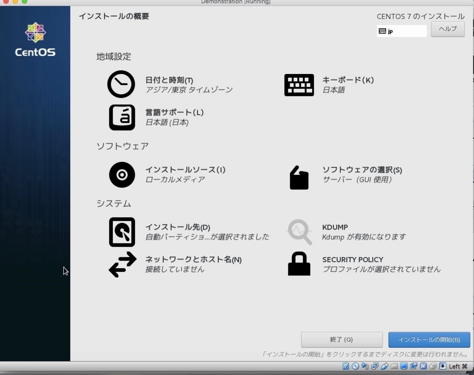Click '接続していません' status text
The width and height of the screenshot is (474, 375).
(x=175, y=269)
